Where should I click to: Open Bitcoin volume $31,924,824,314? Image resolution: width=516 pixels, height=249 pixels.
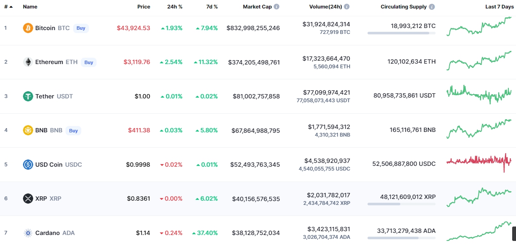tap(326, 24)
